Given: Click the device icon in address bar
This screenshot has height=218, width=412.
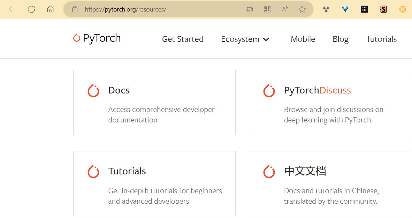Looking at the screenshot, I should coord(250,9).
